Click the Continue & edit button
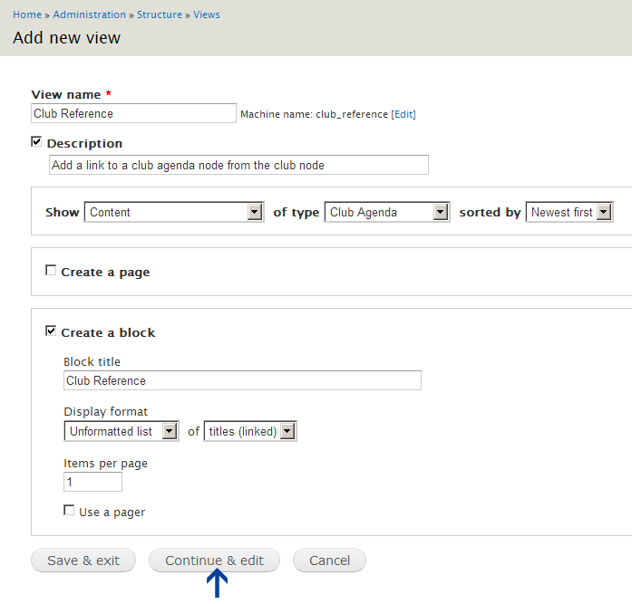The image size is (632, 604). pyautogui.click(x=214, y=561)
